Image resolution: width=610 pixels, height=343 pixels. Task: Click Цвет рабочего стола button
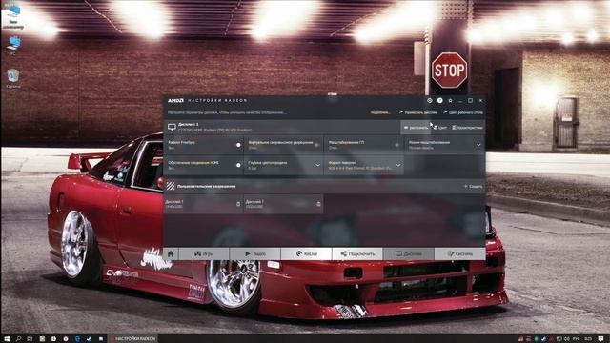click(463, 112)
